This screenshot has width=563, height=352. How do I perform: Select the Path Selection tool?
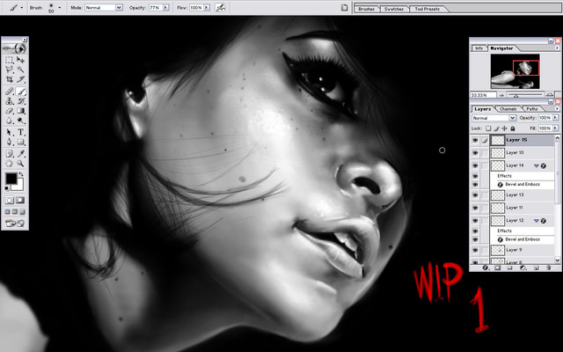(x=10, y=132)
